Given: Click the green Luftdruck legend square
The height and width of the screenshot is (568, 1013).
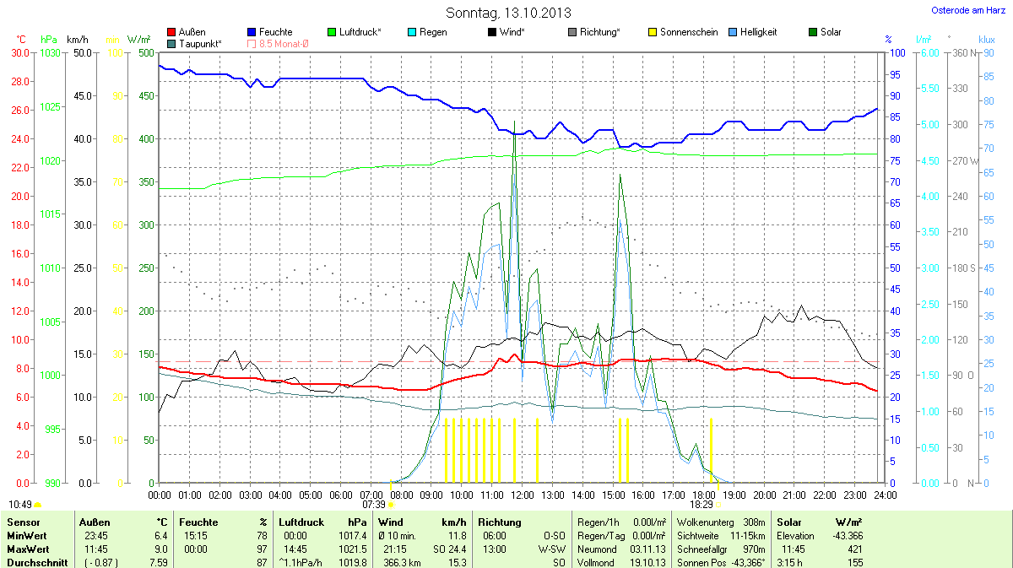Looking at the screenshot, I should click(332, 32).
